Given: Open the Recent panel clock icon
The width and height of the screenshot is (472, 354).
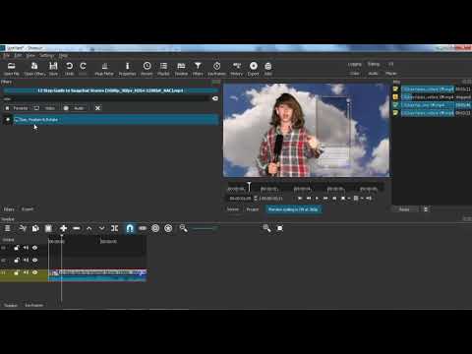Looking at the screenshot, I should point(147,69).
